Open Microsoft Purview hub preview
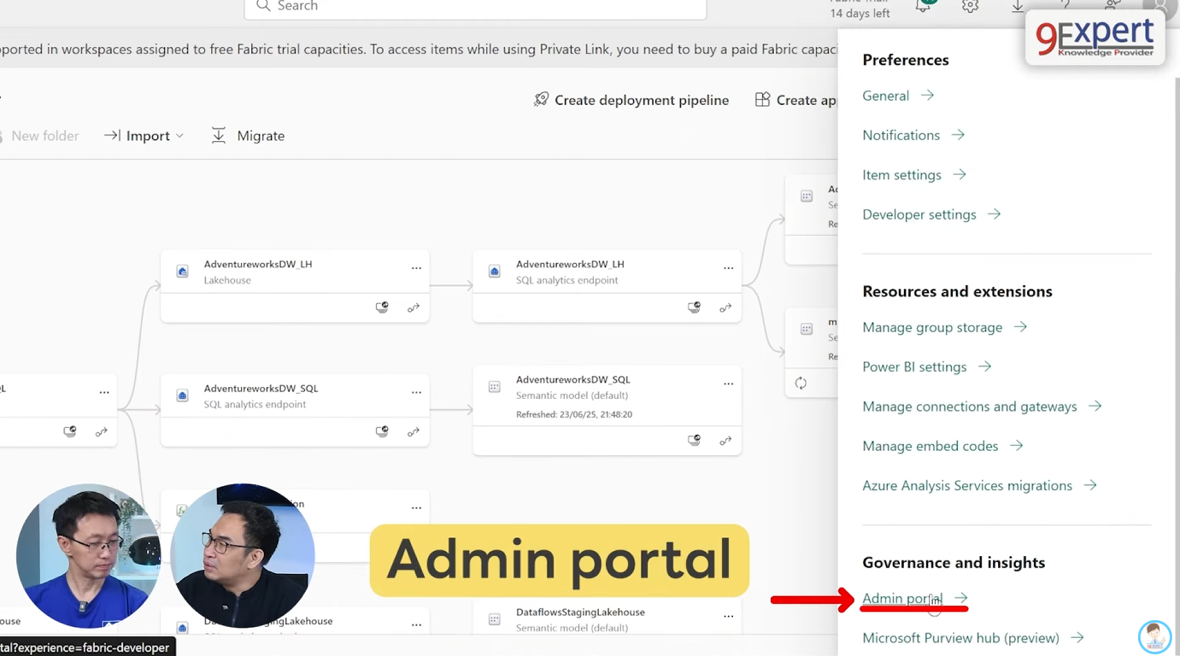This screenshot has height=656, width=1180. point(960,638)
